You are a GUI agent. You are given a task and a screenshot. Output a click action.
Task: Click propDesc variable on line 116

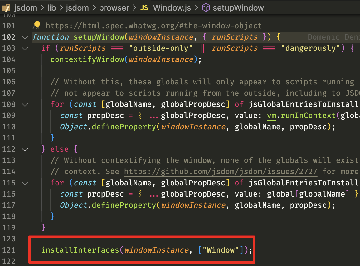(x=105, y=194)
